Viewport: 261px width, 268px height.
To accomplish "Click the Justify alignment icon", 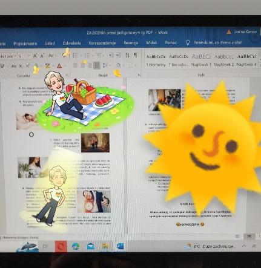I will click(97, 65).
